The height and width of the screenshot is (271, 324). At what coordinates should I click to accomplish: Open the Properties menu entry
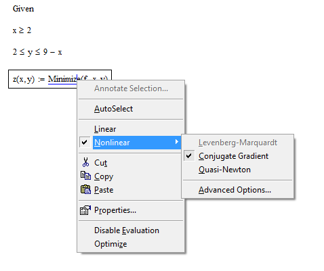[115, 210]
